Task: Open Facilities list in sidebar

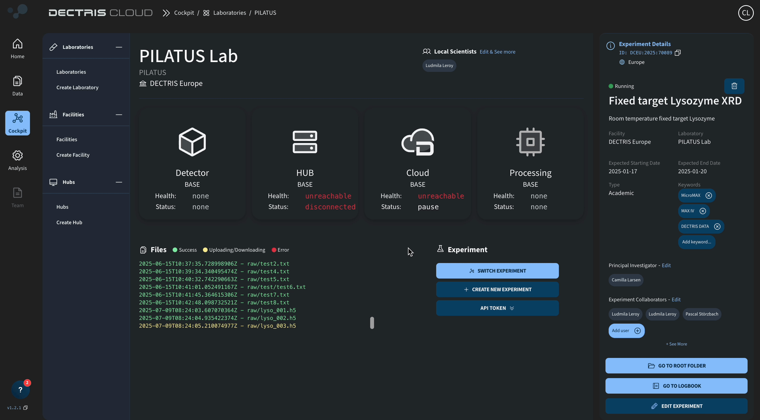Action: pyautogui.click(x=67, y=139)
